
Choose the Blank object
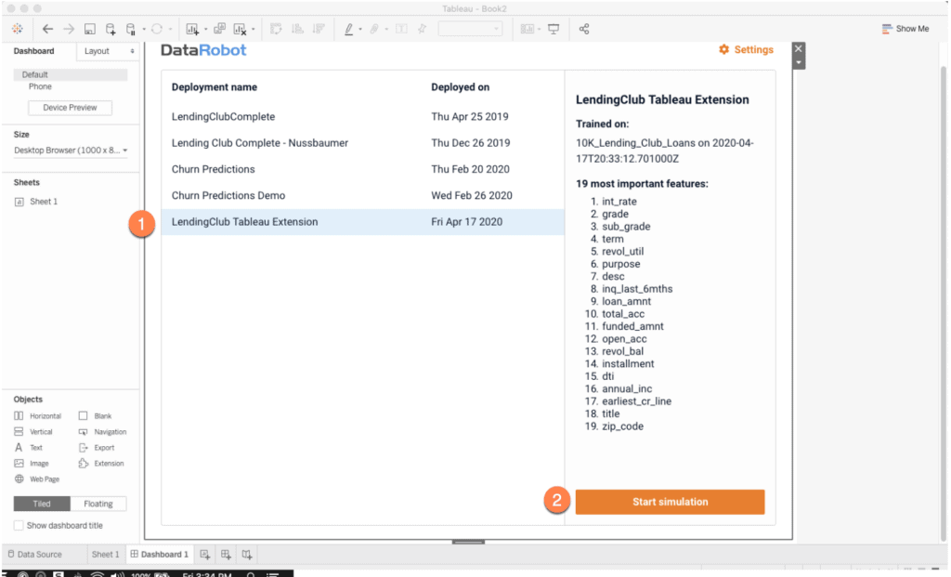pos(96,416)
